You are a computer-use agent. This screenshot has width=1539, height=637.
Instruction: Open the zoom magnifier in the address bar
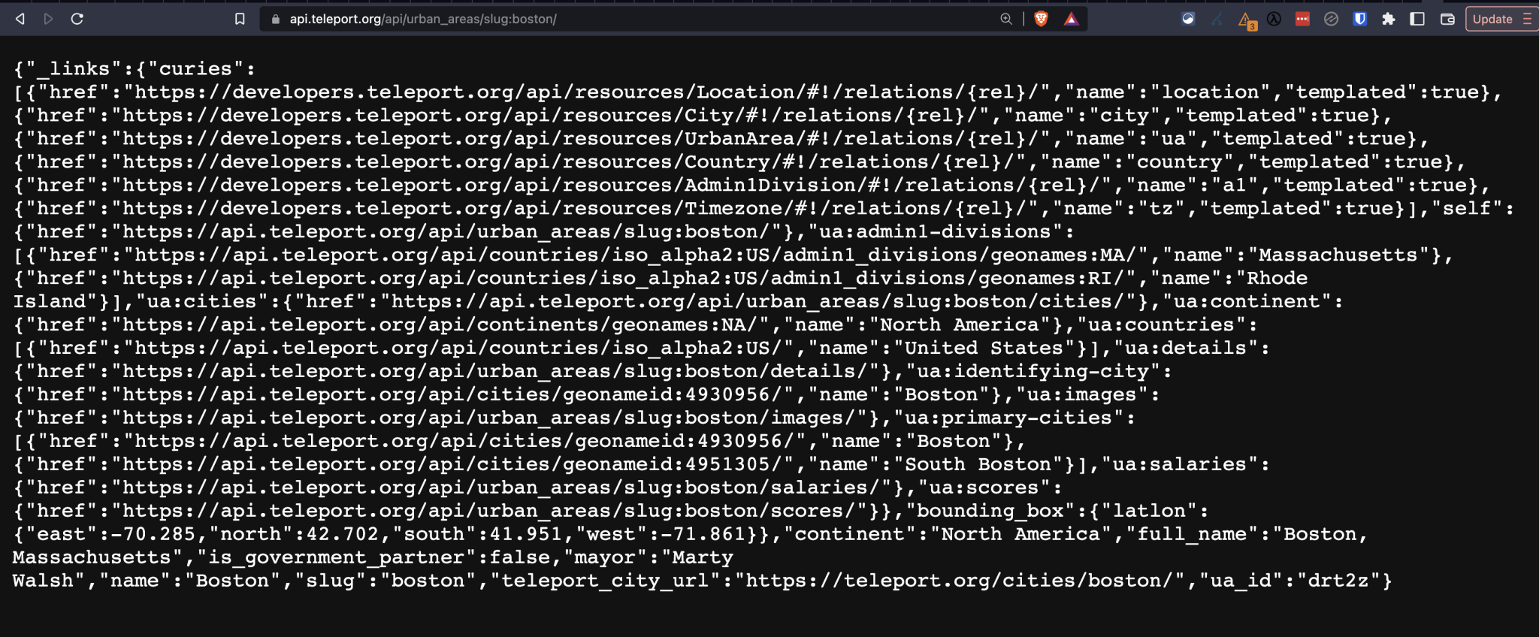[1006, 19]
